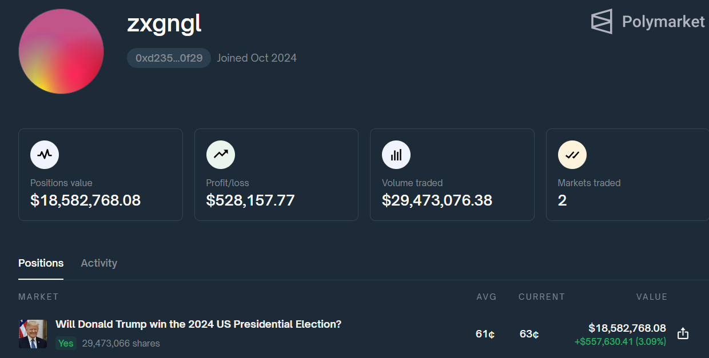Image resolution: width=709 pixels, height=358 pixels.
Task: Open the Trump 2024 election market link
Action: (x=198, y=324)
